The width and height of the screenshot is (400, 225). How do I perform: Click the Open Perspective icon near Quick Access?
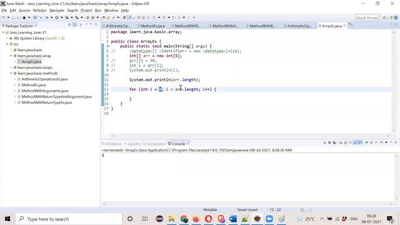(384, 17)
